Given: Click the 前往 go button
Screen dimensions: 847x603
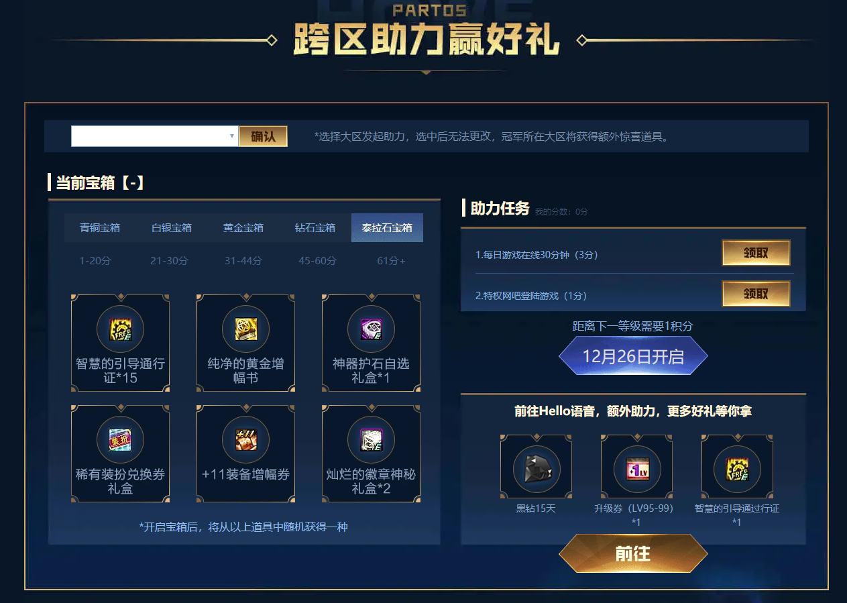Looking at the screenshot, I should (633, 553).
